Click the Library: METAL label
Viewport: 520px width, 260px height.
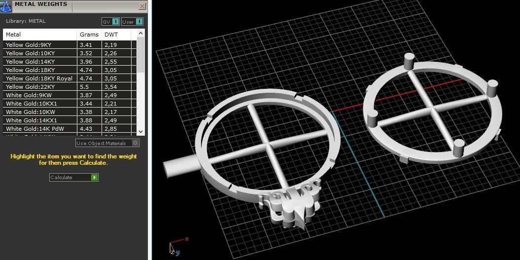(x=26, y=21)
